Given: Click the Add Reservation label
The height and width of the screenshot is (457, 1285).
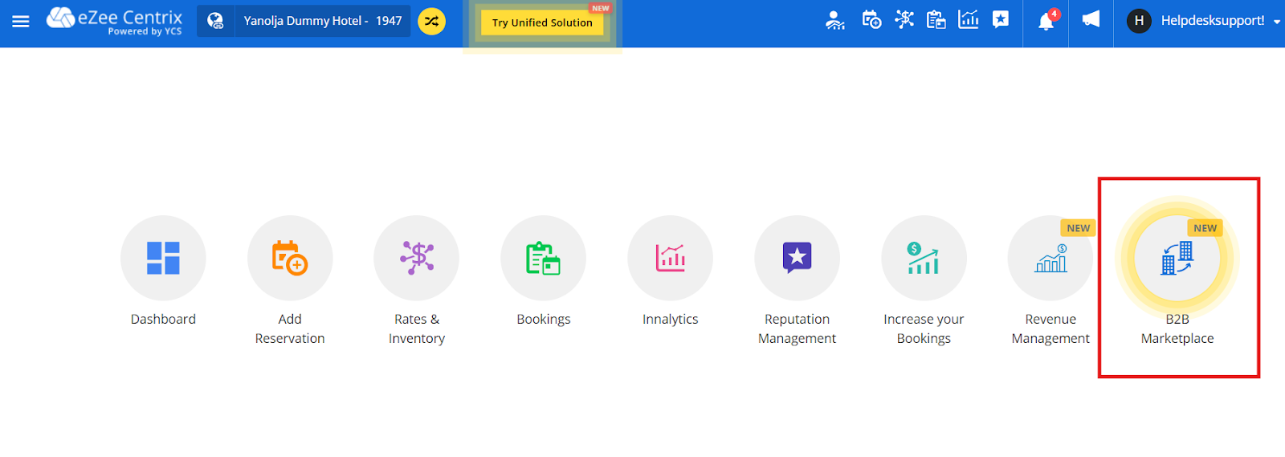Looking at the screenshot, I should tap(290, 328).
